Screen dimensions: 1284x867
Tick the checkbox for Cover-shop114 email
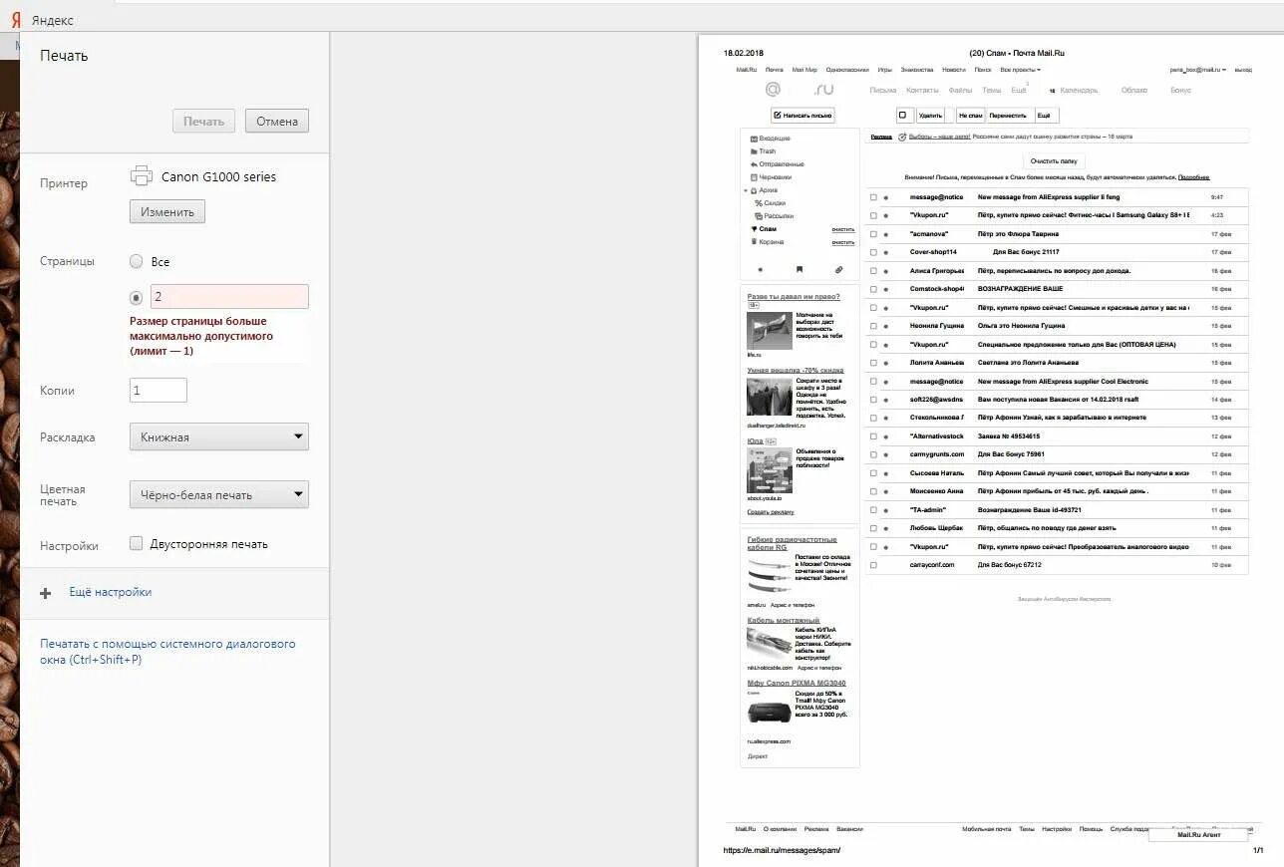[x=873, y=252]
